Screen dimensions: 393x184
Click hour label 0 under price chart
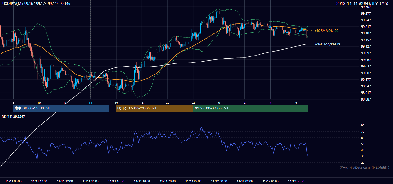pos(219,102)
